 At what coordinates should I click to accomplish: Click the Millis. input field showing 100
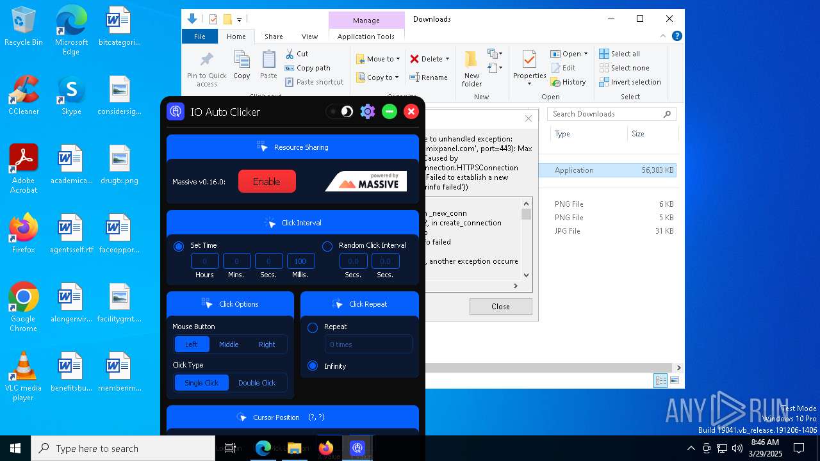300,261
